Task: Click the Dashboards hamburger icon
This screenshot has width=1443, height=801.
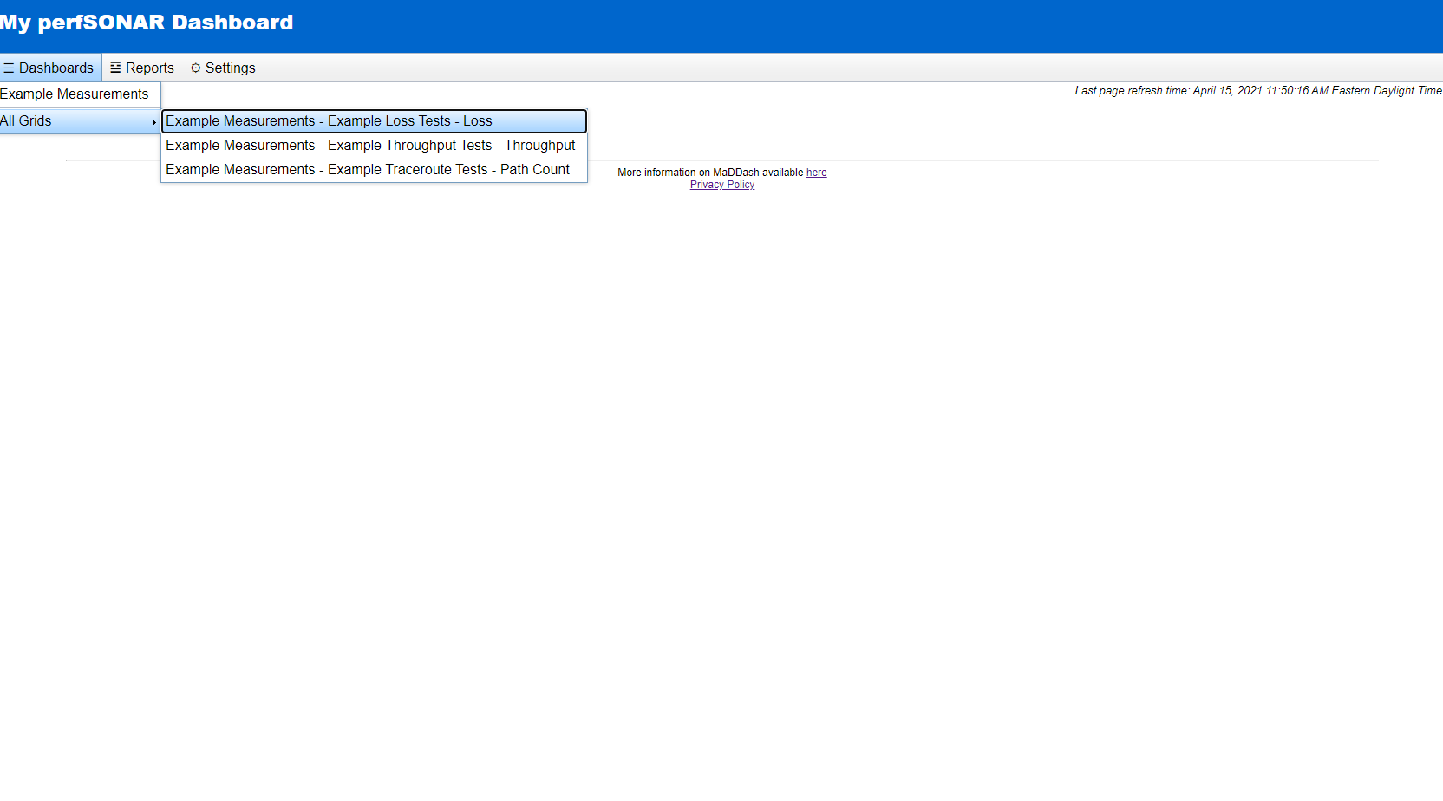Action: tap(9, 68)
